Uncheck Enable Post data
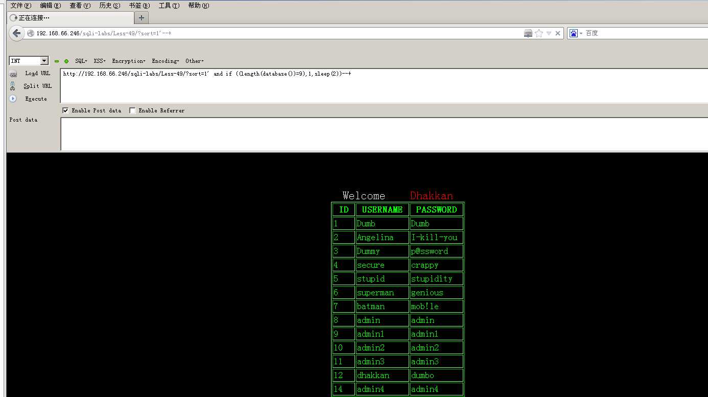Screen dimensions: 708x397 [65, 110]
